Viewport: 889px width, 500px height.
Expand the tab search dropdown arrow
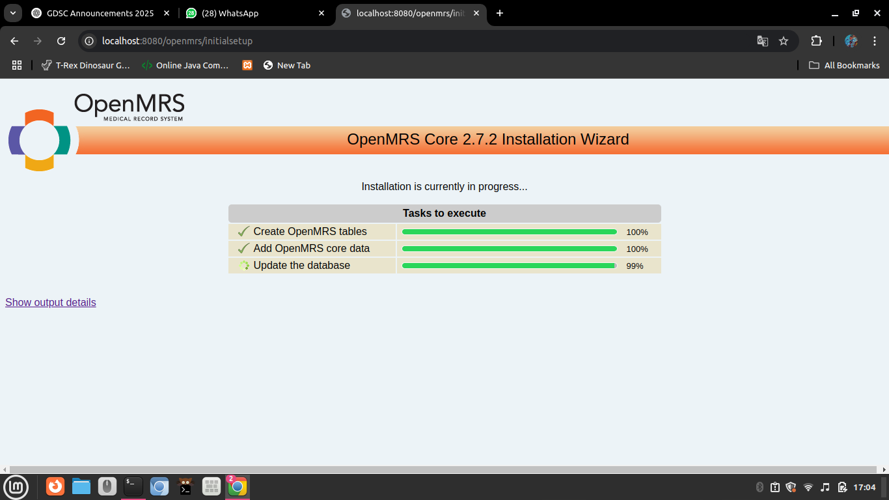pyautogui.click(x=12, y=13)
